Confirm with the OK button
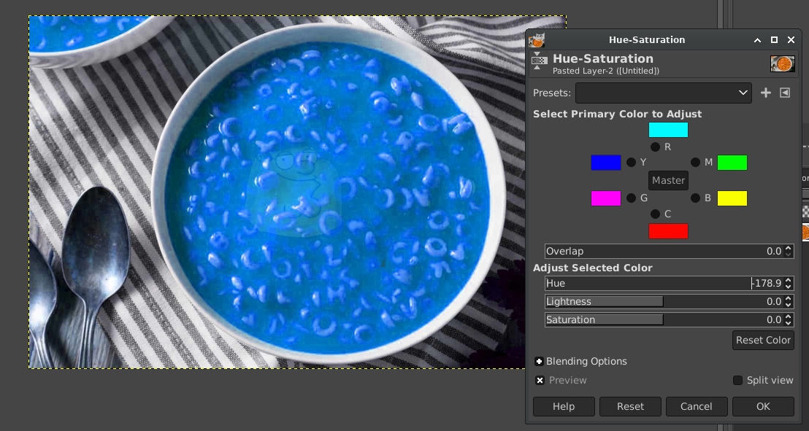This screenshot has height=431, width=809. click(x=763, y=406)
